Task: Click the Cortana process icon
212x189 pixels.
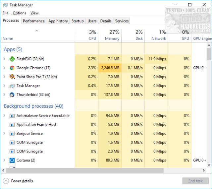Action: tap(12, 160)
